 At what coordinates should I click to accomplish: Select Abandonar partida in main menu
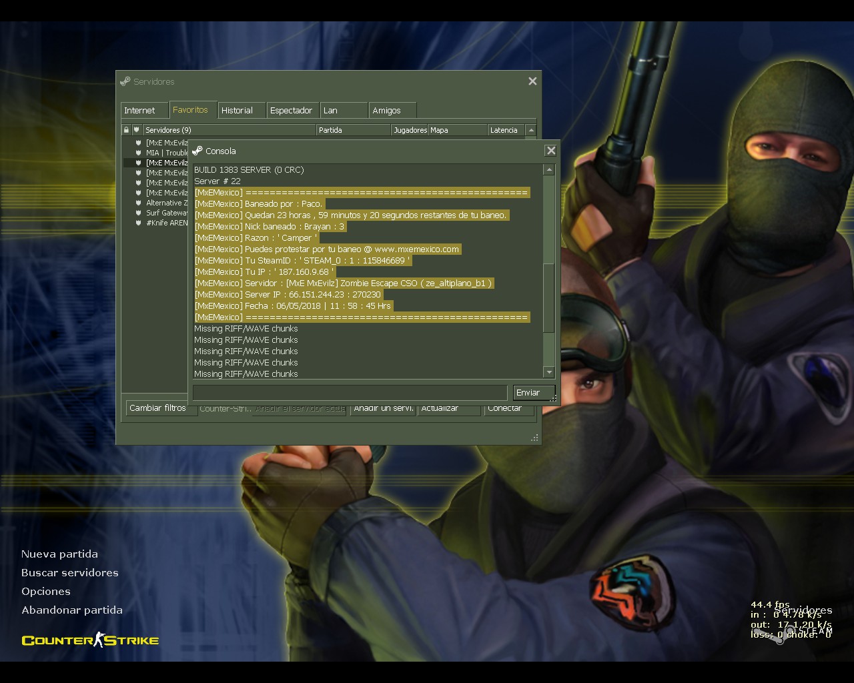[72, 610]
